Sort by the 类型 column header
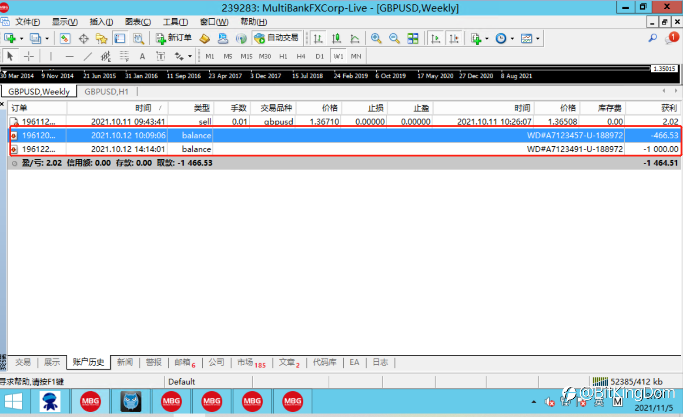Image resolution: width=683 pixels, height=417 pixels. tap(191, 108)
